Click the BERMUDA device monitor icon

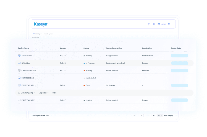19,63
